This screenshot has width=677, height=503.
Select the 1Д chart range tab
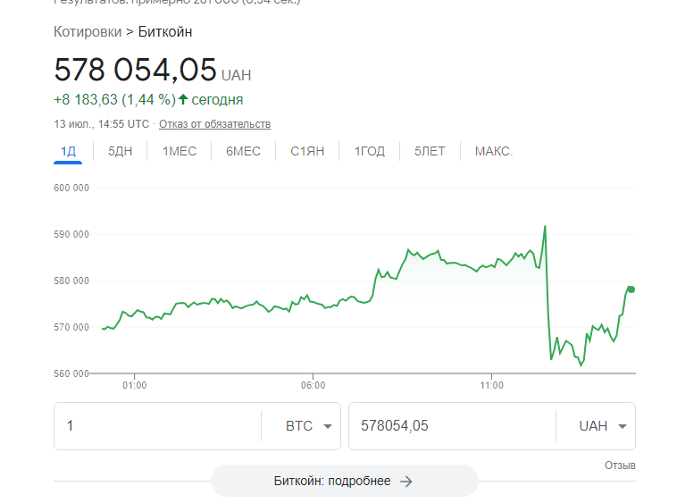tap(67, 151)
